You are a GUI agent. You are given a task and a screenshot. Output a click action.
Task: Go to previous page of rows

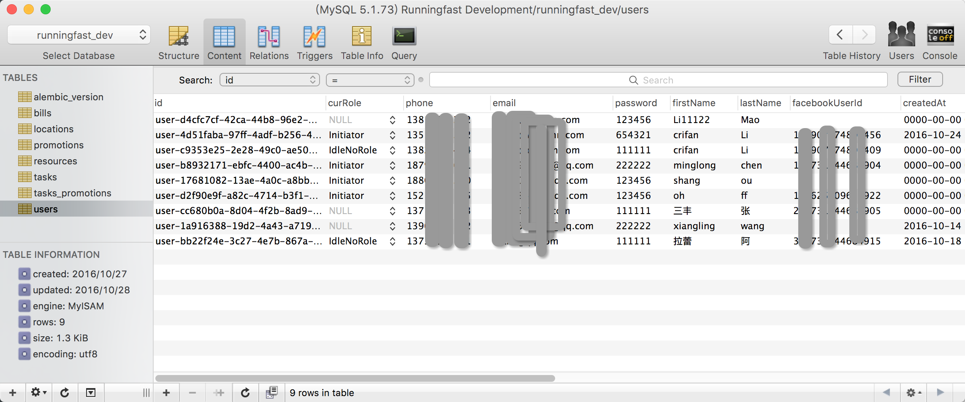click(x=886, y=393)
